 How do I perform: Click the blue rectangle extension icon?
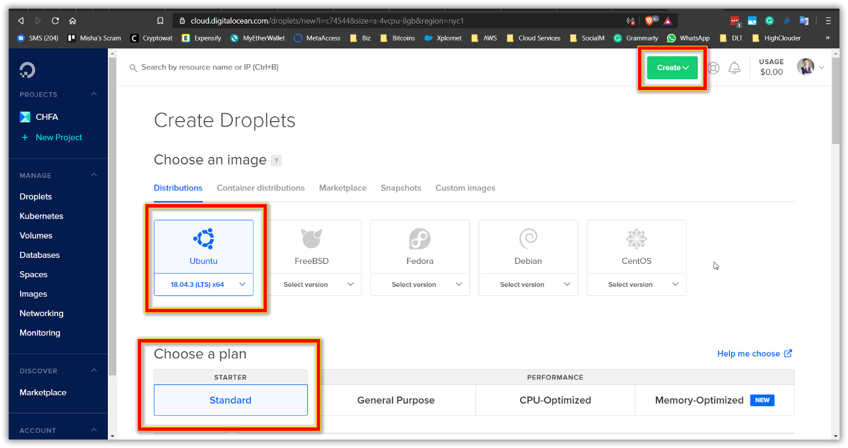752,21
